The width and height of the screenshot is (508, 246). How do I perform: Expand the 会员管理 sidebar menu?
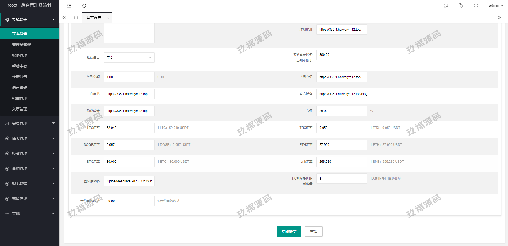[30, 123]
